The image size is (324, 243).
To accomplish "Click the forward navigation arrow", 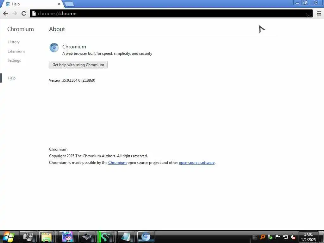I will [15, 14].
